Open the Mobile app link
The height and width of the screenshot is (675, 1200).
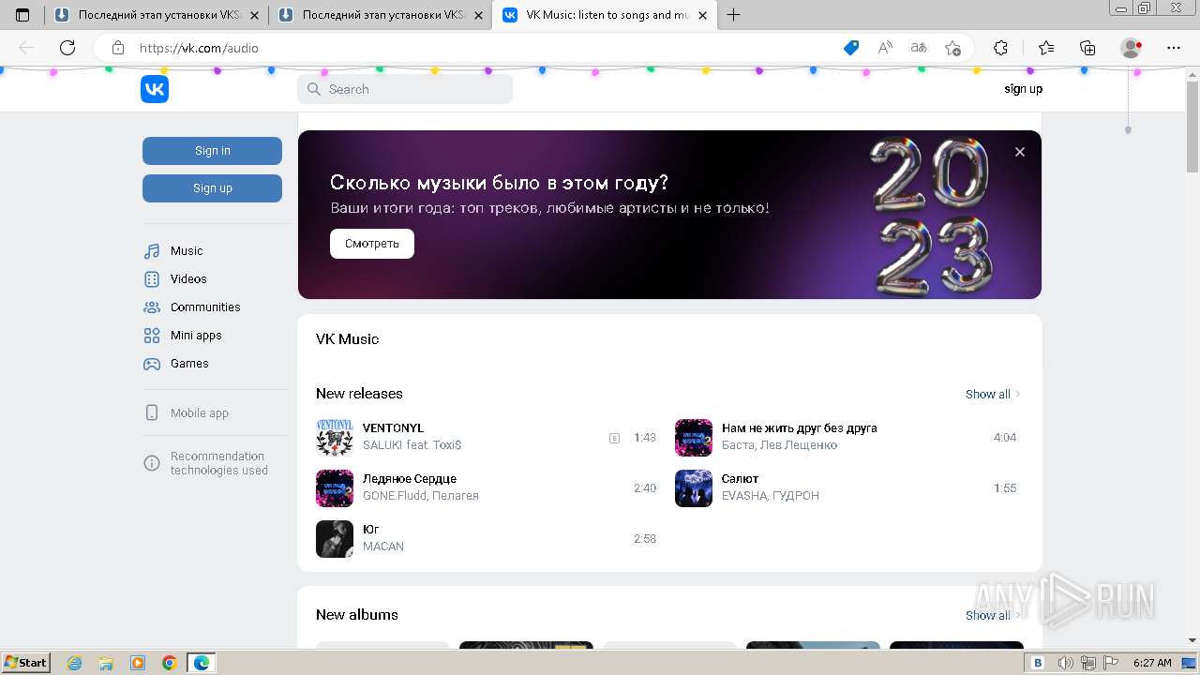199,412
